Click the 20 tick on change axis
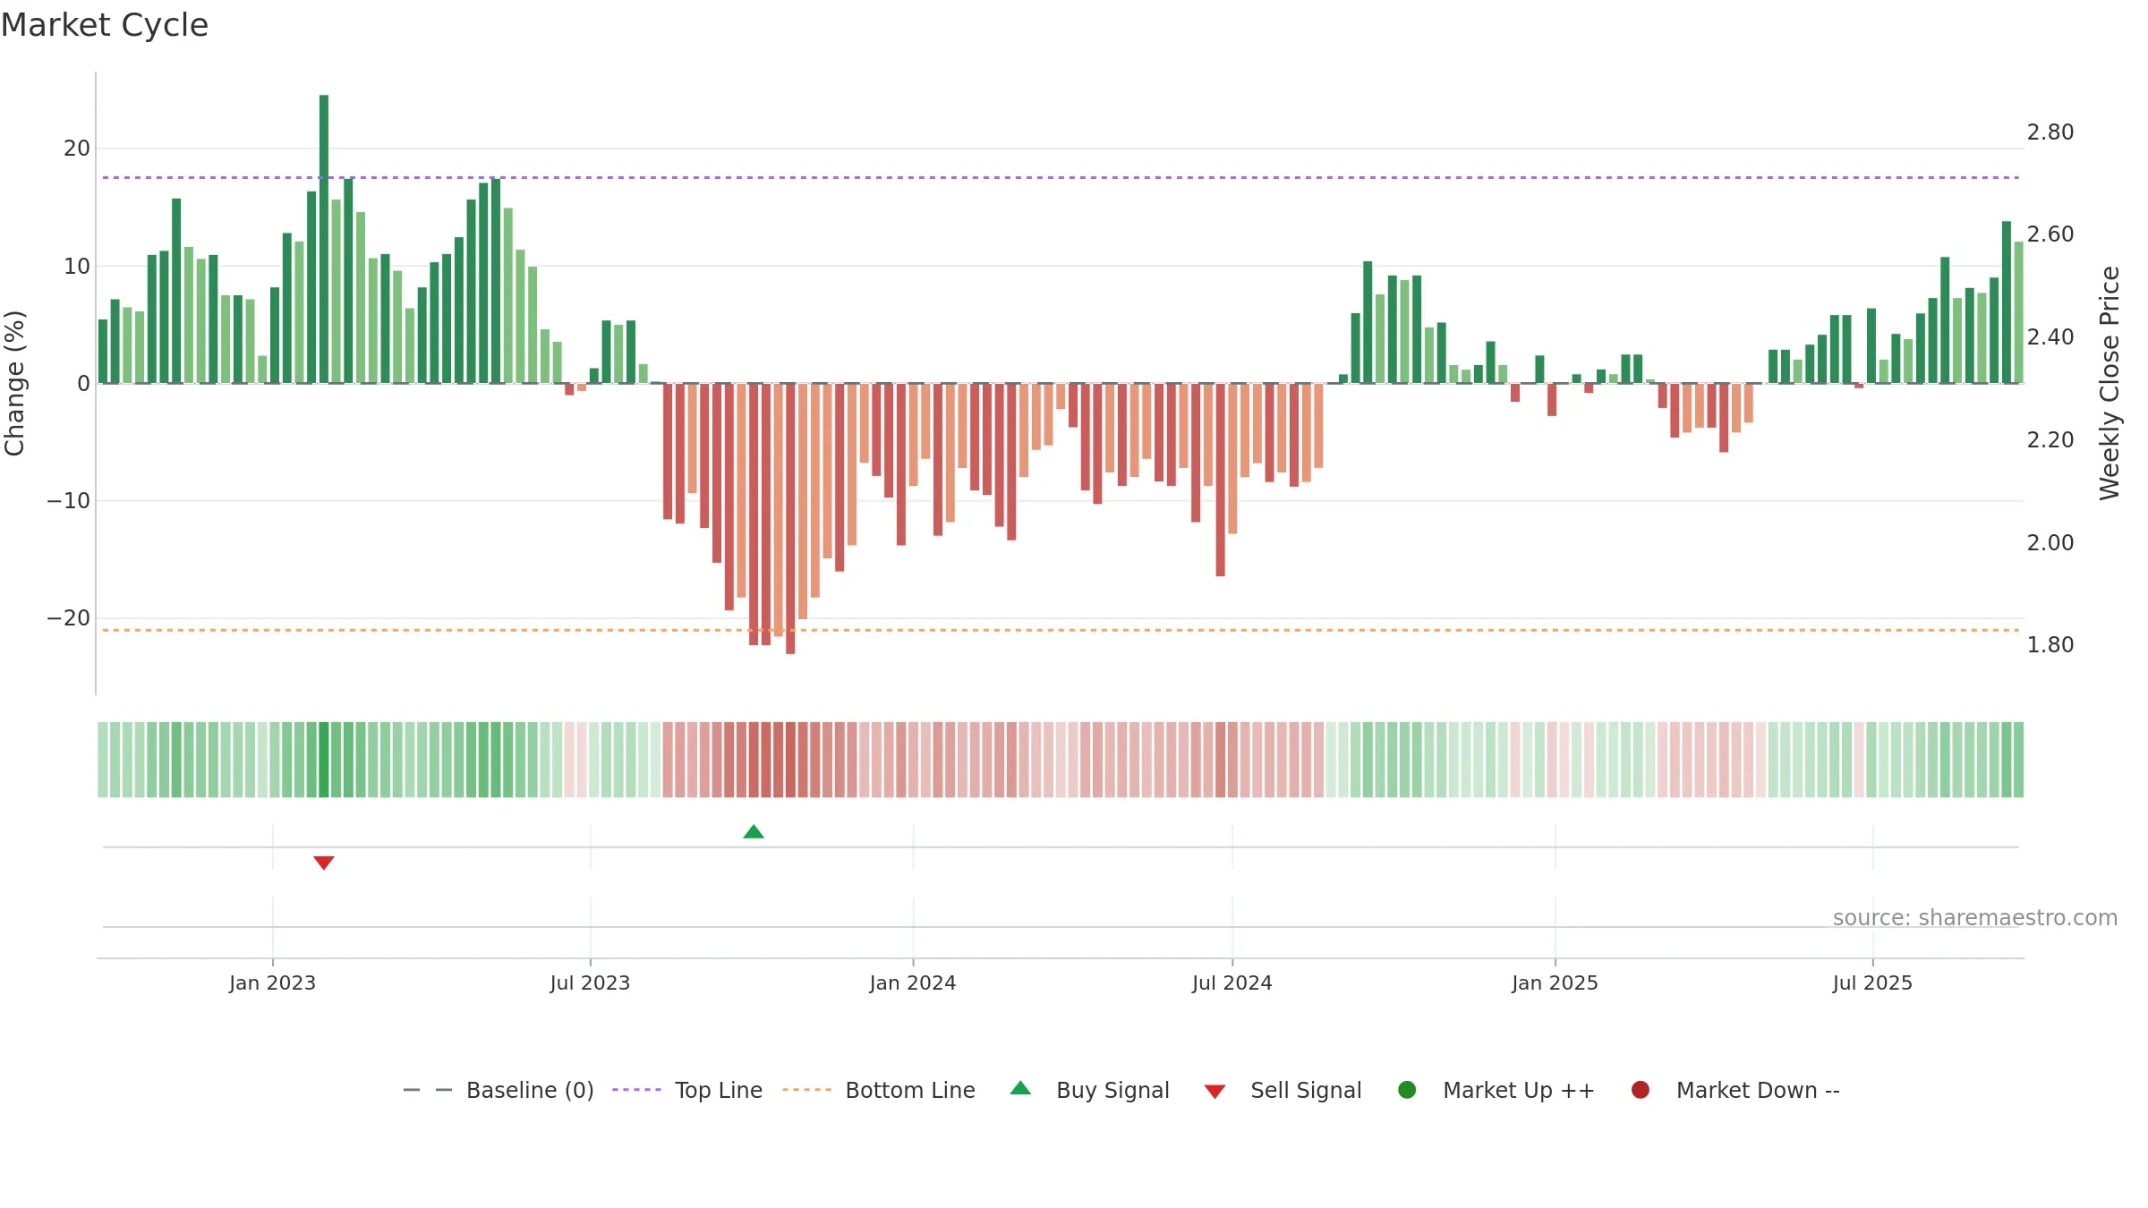Screen dimensions: 2148x1208 click(x=77, y=149)
